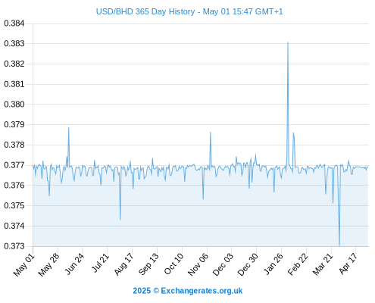
Task: Click the spike peak just after Nov 06
Action: click(x=211, y=133)
